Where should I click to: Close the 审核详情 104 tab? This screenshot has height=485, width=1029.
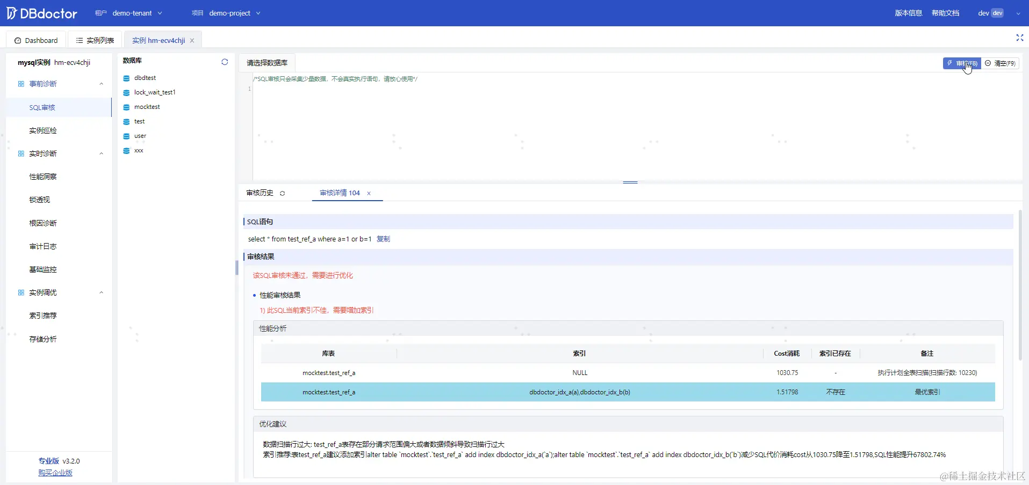click(x=369, y=193)
